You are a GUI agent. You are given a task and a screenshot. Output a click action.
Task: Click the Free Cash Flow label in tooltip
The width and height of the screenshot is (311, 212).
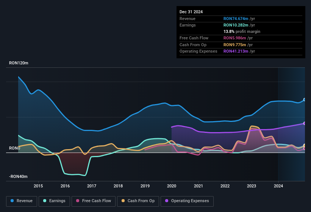(x=194, y=38)
